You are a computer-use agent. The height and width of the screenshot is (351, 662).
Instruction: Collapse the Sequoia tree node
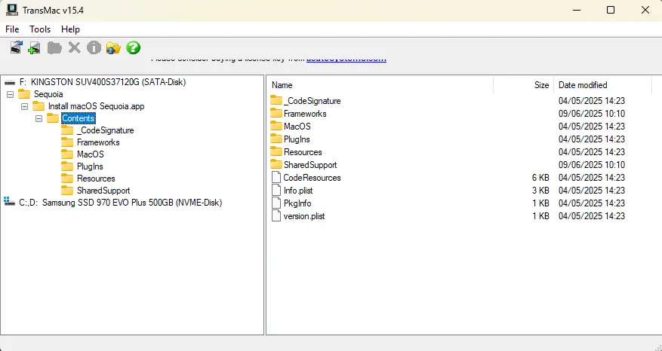pos(10,94)
